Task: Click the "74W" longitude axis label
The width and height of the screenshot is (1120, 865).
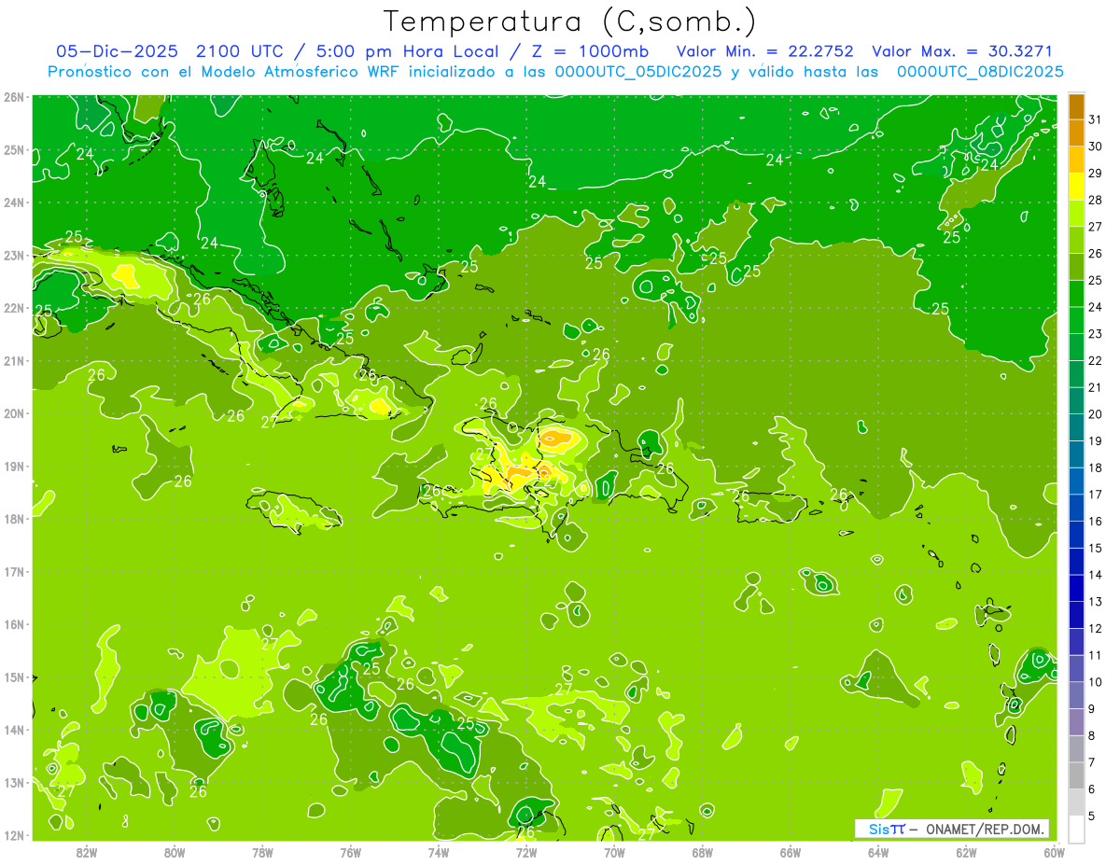Action: click(x=439, y=852)
